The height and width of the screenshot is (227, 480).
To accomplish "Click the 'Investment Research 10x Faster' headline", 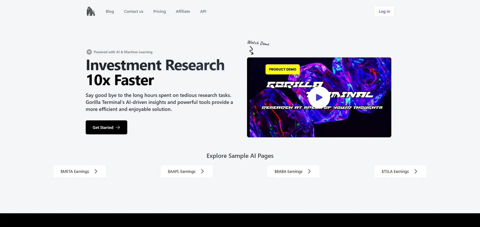I will point(155,73).
